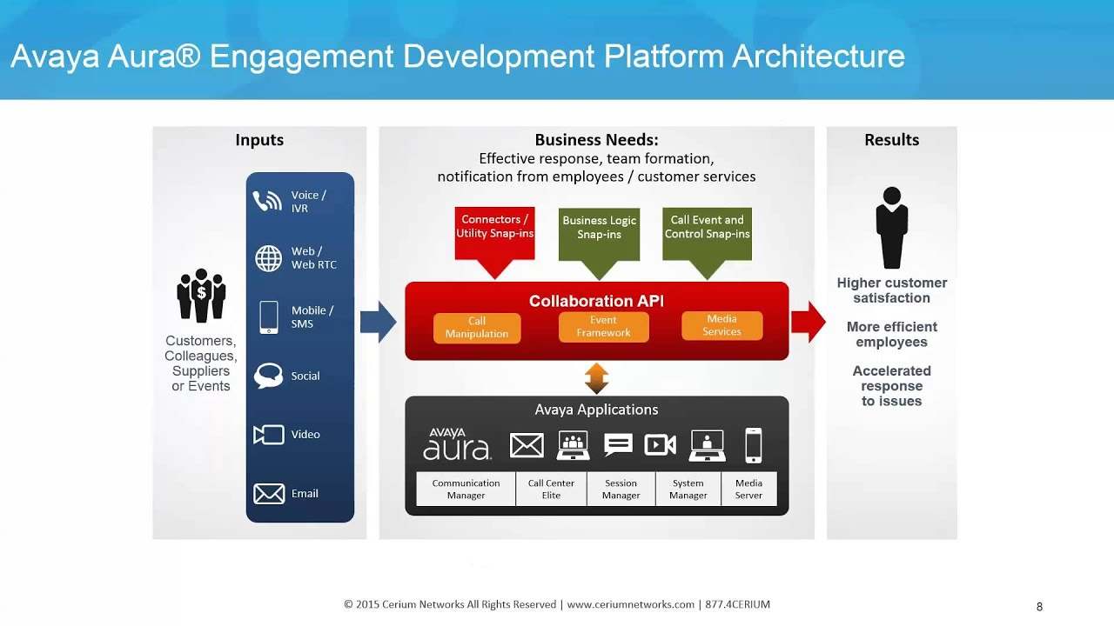The height and width of the screenshot is (626, 1114).
Task: Open the www.ceriumnetworks.com footer link
Action: (x=629, y=603)
